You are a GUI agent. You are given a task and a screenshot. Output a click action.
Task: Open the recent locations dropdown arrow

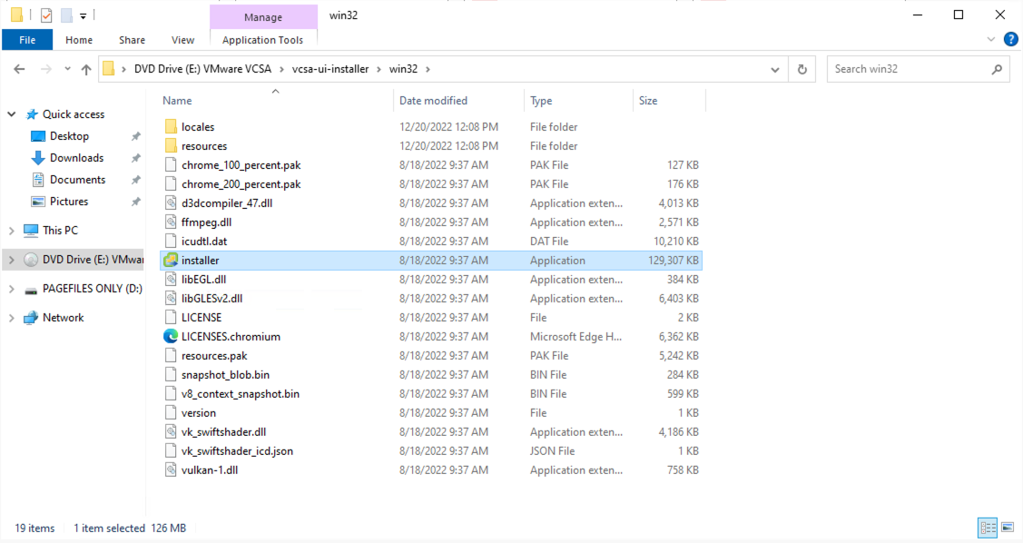tap(67, 69)
